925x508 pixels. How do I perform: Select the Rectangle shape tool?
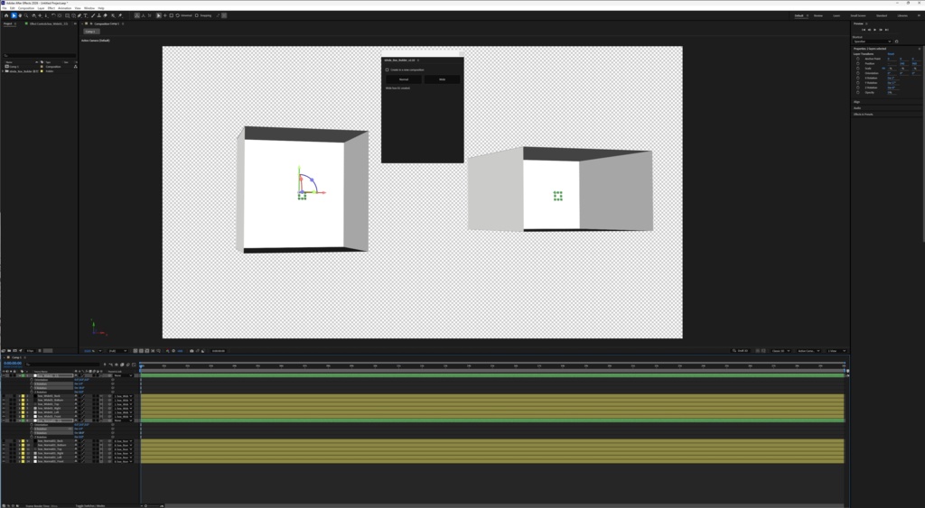tap(67, 15)
